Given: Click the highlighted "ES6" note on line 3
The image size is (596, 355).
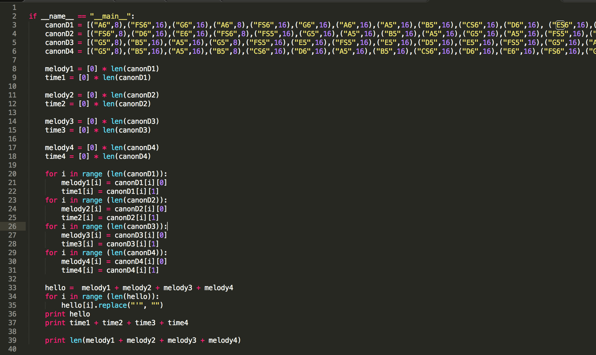Looking at the screenshot, I should pyautogui.click(x=562, y=25).
